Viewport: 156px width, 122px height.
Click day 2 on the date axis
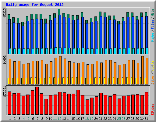(15, 119)
